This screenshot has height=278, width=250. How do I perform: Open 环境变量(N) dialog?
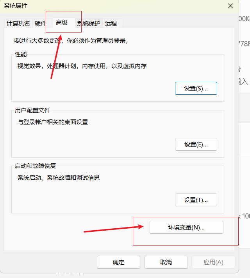pyautogui.click(x=186, y=227)
